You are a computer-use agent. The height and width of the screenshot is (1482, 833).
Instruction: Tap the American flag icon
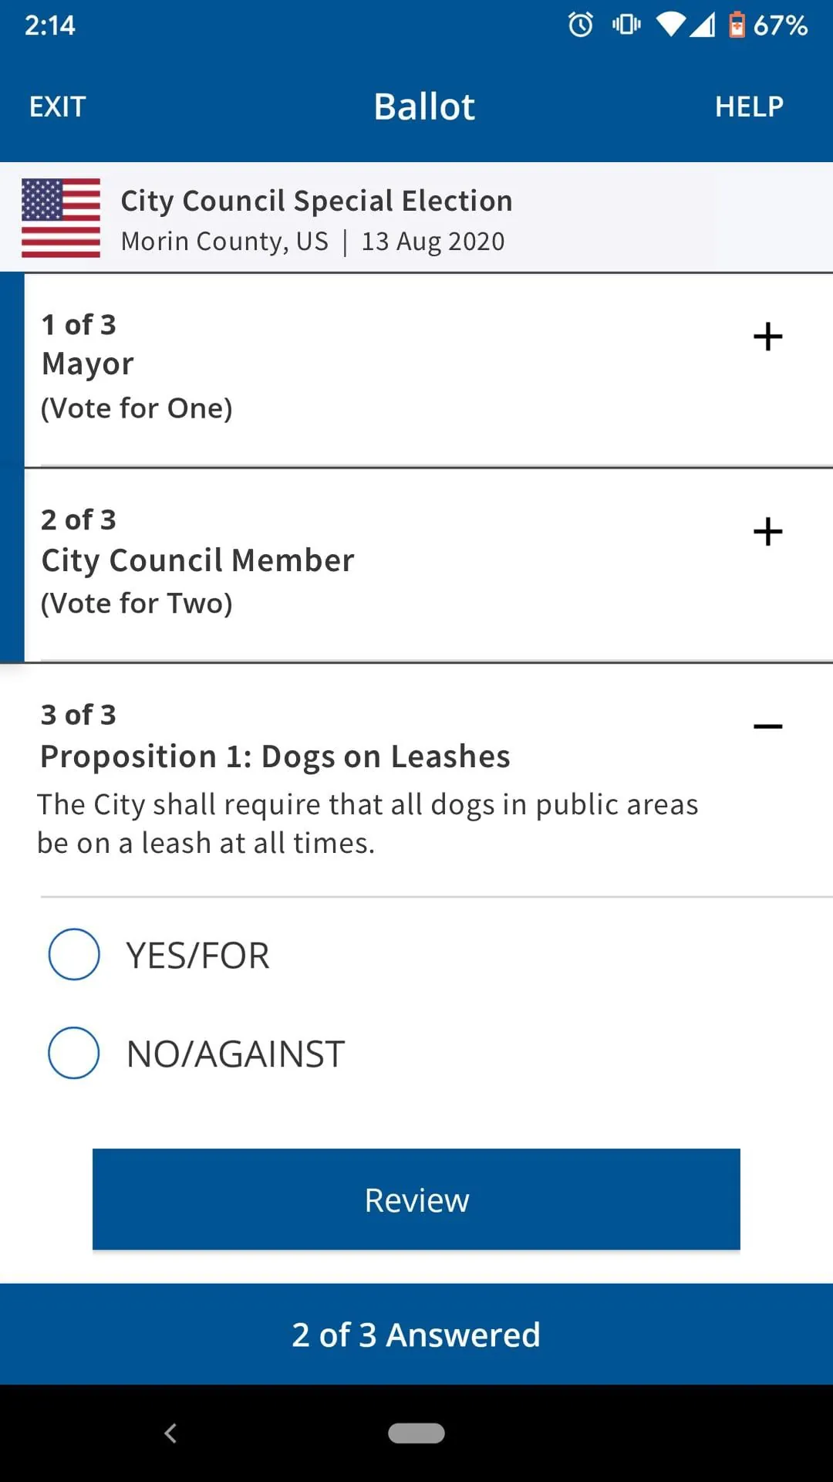pyautogui.click(x=61, y=218)
